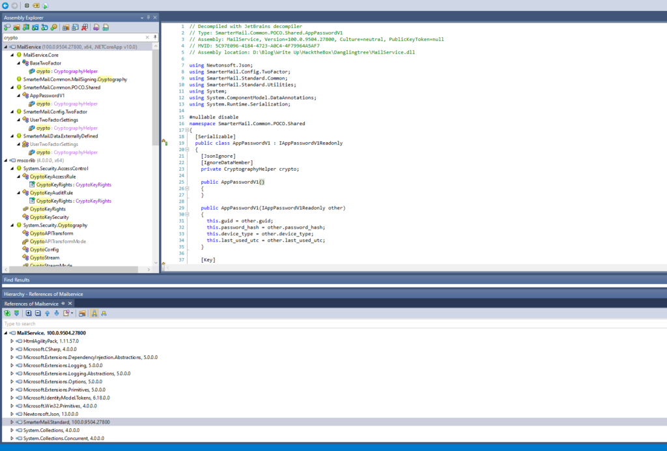Viewport: 667px width, 451px height.
Task: Select the References of Mailservice tab
Action: pos(31,304)
